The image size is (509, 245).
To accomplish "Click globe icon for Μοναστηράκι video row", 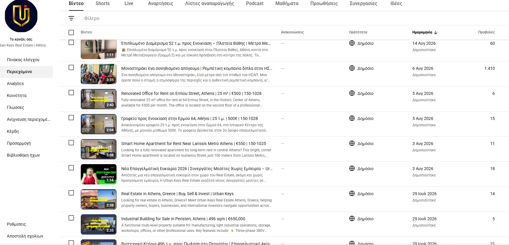I will pyautogui.click(x=352, y=68).
